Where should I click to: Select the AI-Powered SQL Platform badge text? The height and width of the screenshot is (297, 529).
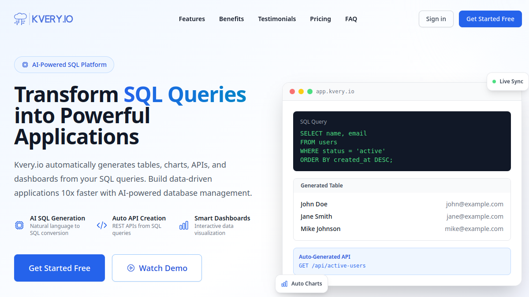tap(69, 65)
